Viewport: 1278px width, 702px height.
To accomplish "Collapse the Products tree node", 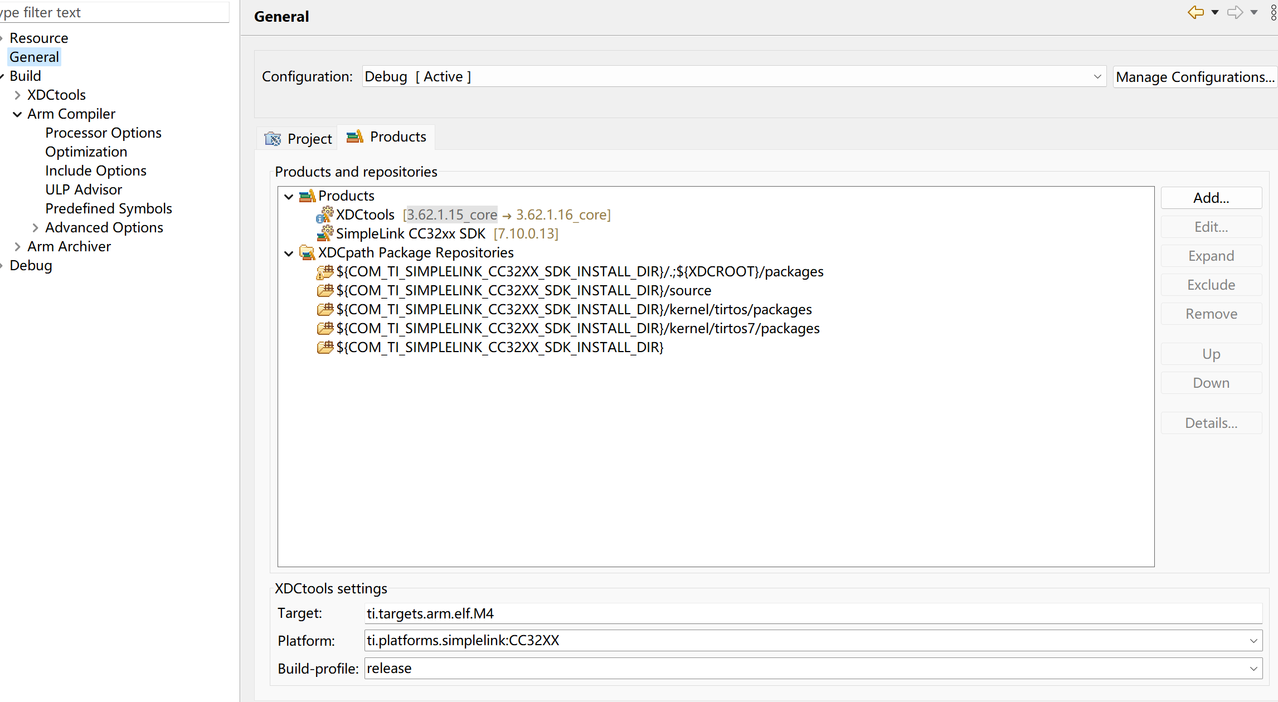I will (289, 196).
